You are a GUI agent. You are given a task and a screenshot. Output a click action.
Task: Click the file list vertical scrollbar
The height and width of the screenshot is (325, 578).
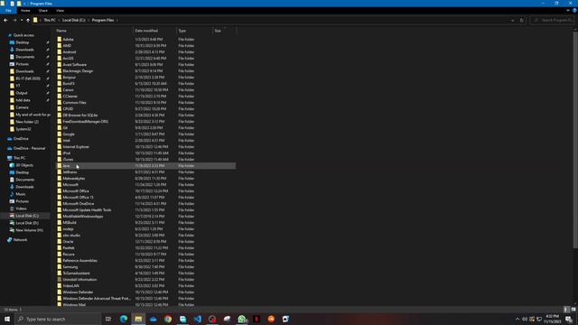(575, 139)
